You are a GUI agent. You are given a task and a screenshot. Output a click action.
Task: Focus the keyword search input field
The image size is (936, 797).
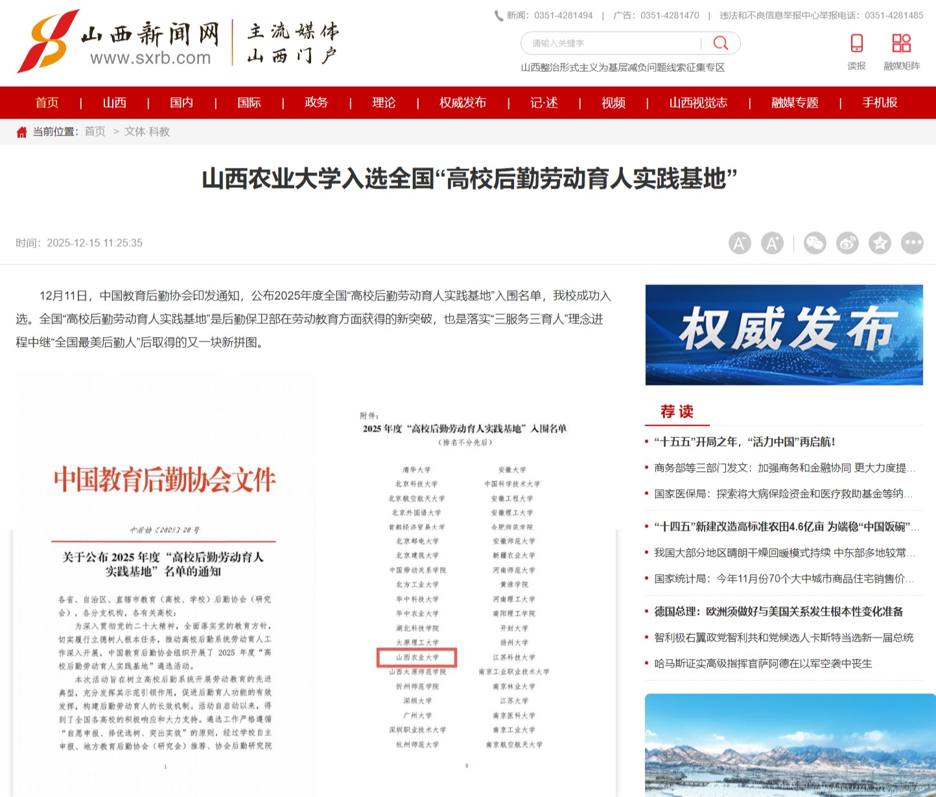click(x=609, y=43)
